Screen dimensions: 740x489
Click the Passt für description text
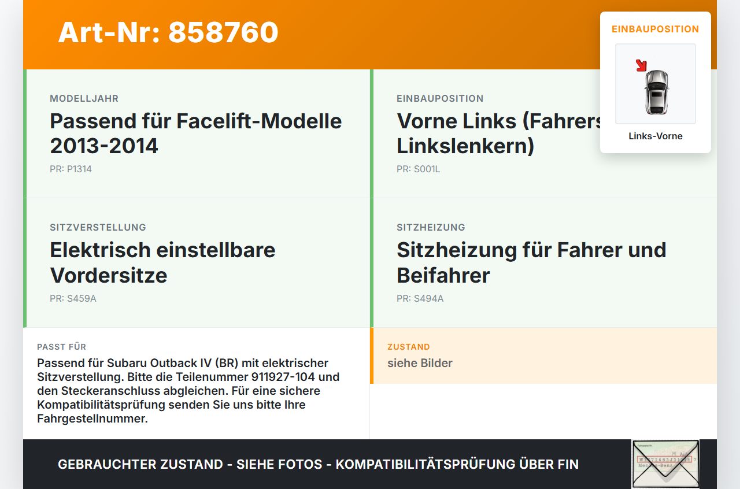tap(188, 391)
